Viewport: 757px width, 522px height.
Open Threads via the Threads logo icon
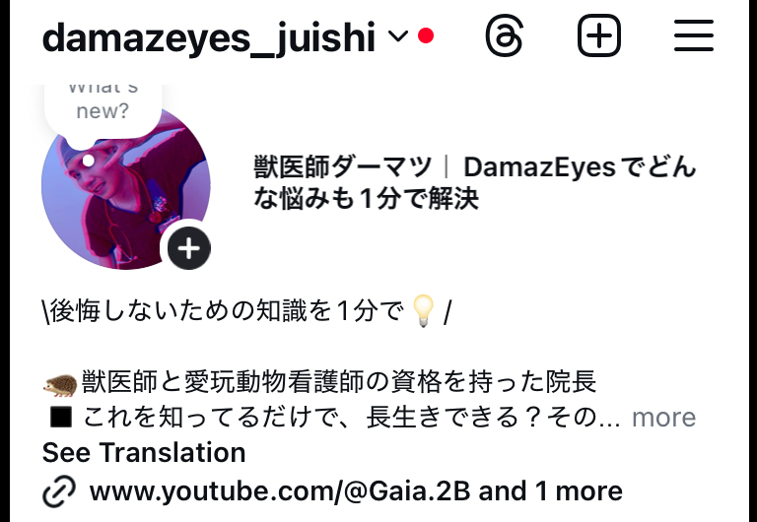click(504, 35)
